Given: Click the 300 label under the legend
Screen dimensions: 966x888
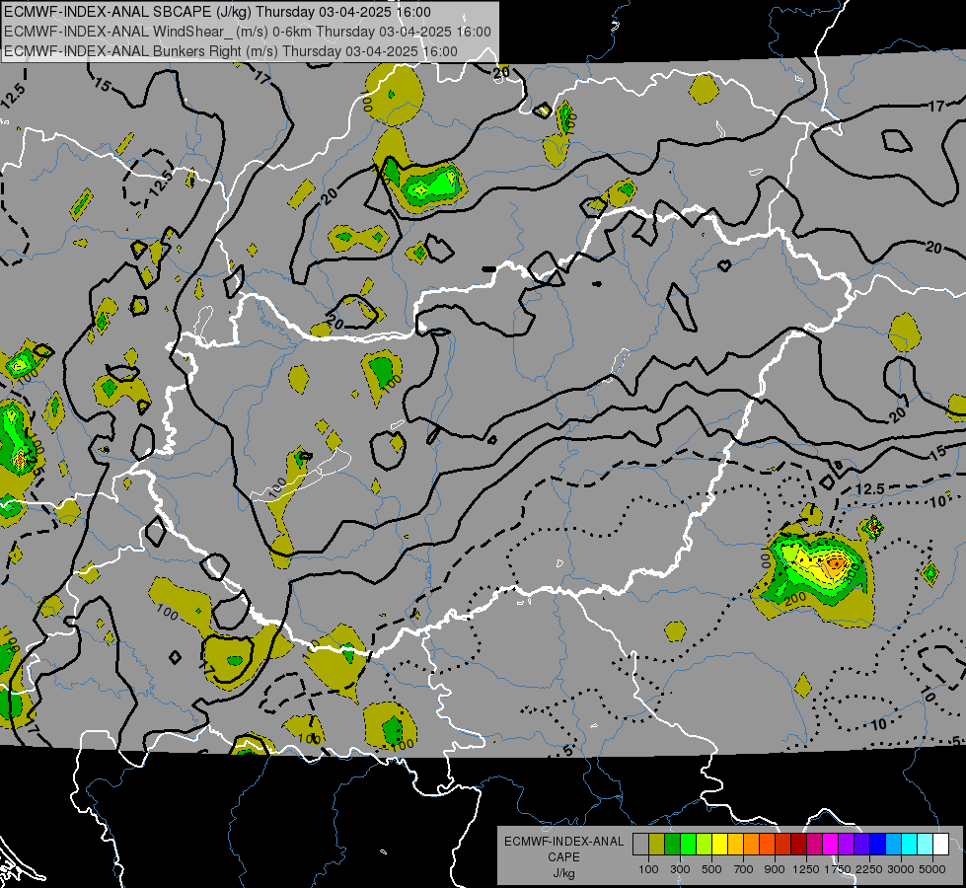Looking at the screenshot, I should tap(680, 869).
